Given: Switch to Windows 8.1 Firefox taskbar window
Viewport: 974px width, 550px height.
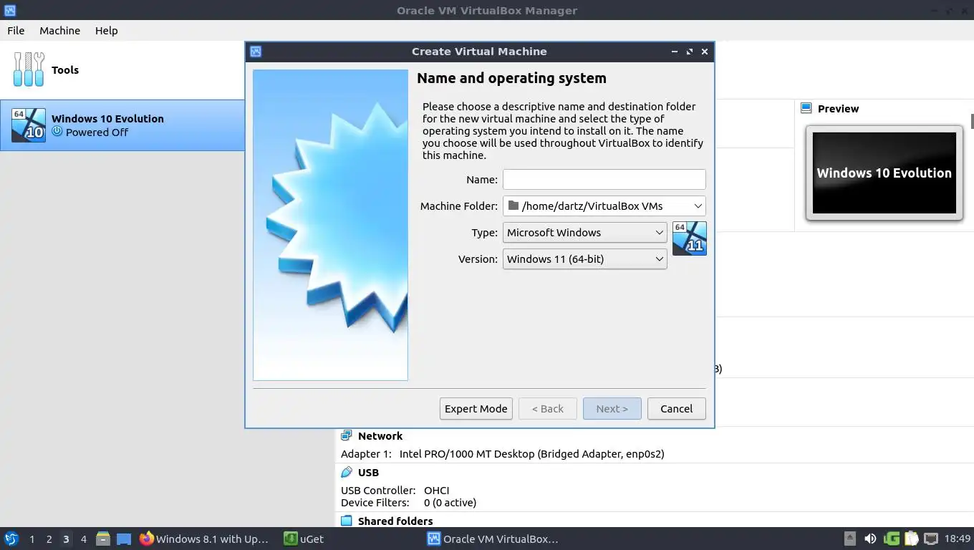Looking at the screenshot, I should pyautogui.click(x=206, y=539).
